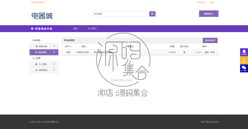
Task: Click the person icon next to 个人资料
Action: click(x=36, y=64)
